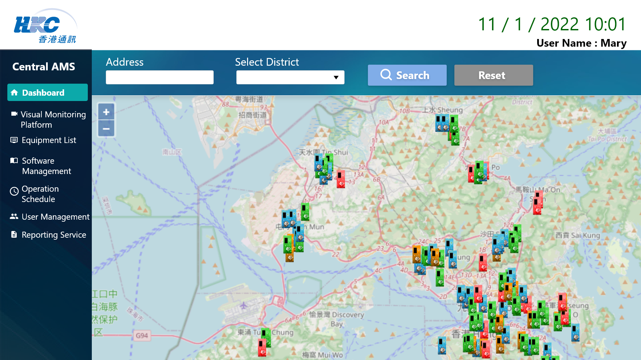Zoom in using the map plus control
The image size is (641, 360).
[106, 112]
